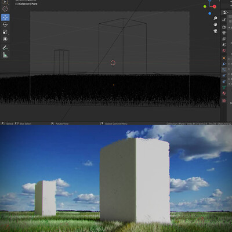Switch to the Render properties tab

tap(224, 27)
